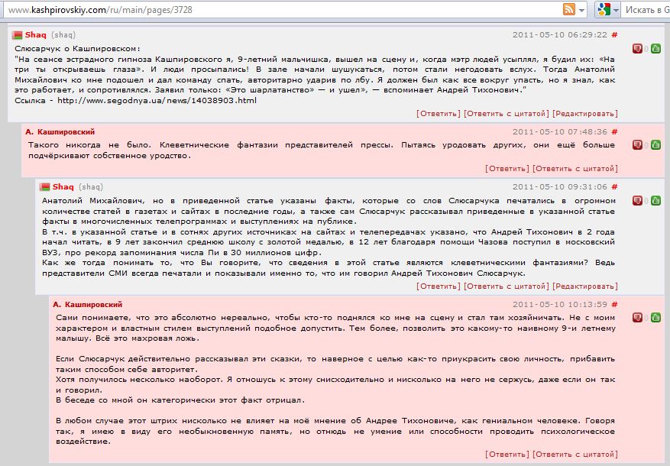This screenshot has height=466, width=670.
Task: Click the # permalink of the 09:31:06 comment
Action: 615,186
